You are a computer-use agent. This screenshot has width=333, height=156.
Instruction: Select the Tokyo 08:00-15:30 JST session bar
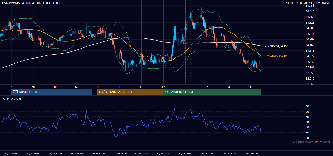pos(51,92)
